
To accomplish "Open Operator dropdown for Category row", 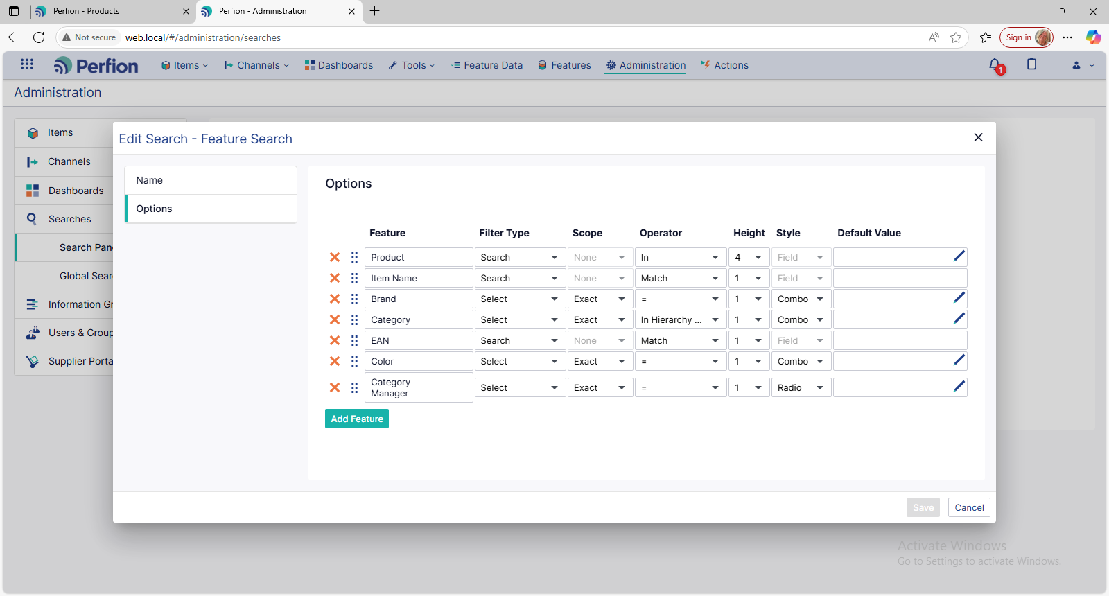I will (680, 319).
